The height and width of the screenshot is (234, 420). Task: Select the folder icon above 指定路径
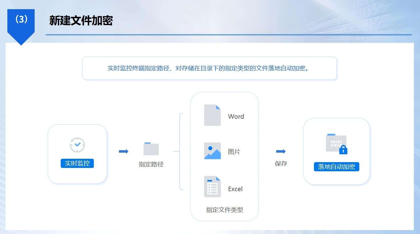[x=151, y=148]
